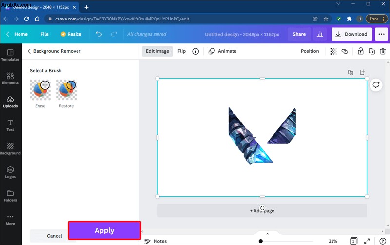Click the browser forward arrow
This screenshot has height=245, width=390.
[16, 19]
